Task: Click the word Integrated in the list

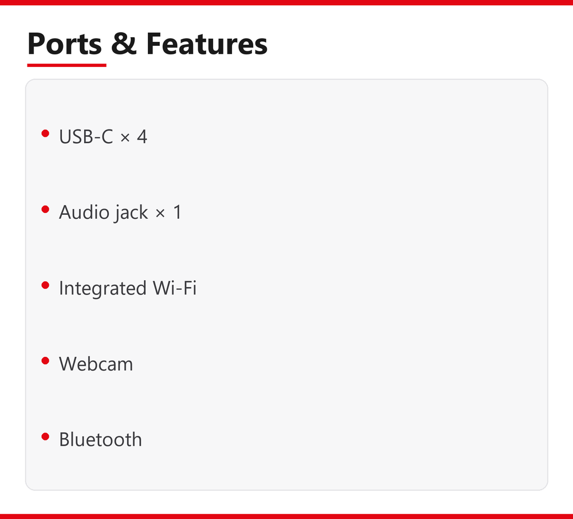Action: tap(103, 288)
